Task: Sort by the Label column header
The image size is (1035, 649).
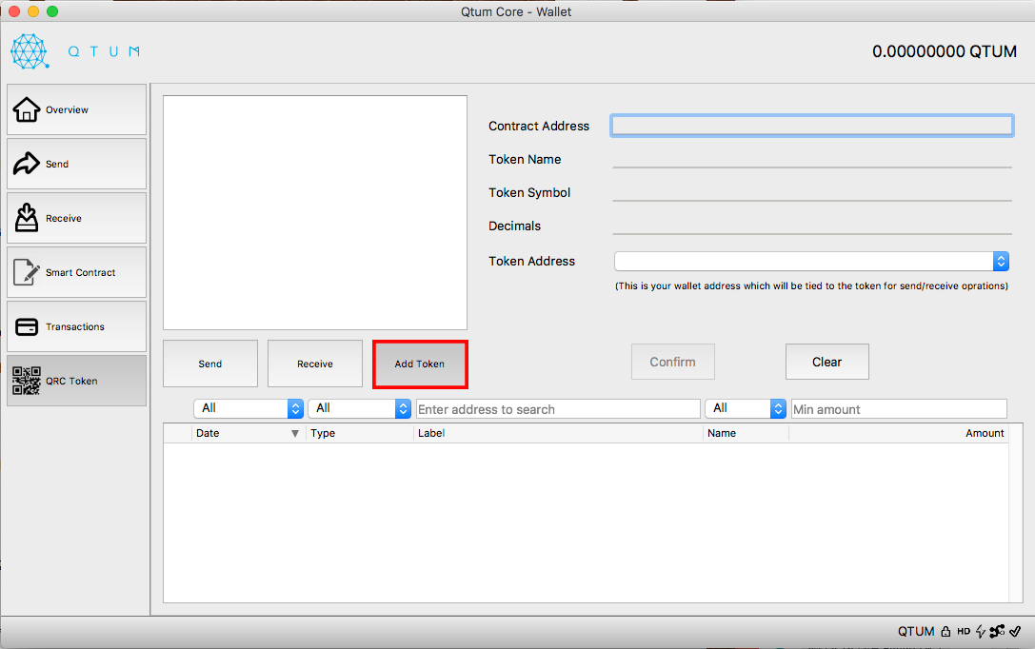Action: tap(558, 433)
